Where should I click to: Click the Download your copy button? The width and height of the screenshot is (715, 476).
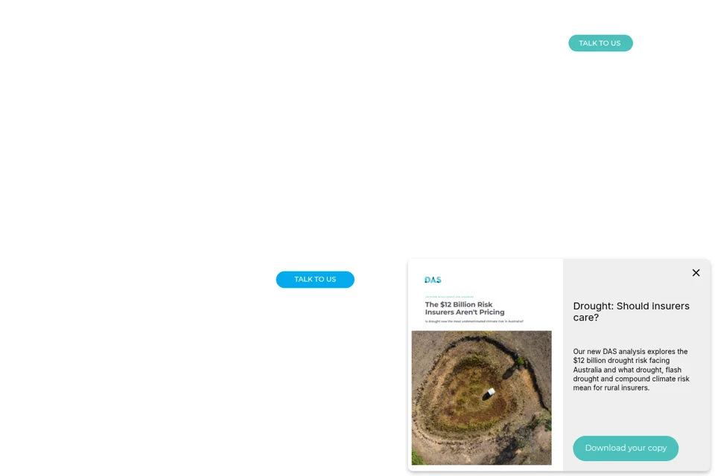(626, 448)
